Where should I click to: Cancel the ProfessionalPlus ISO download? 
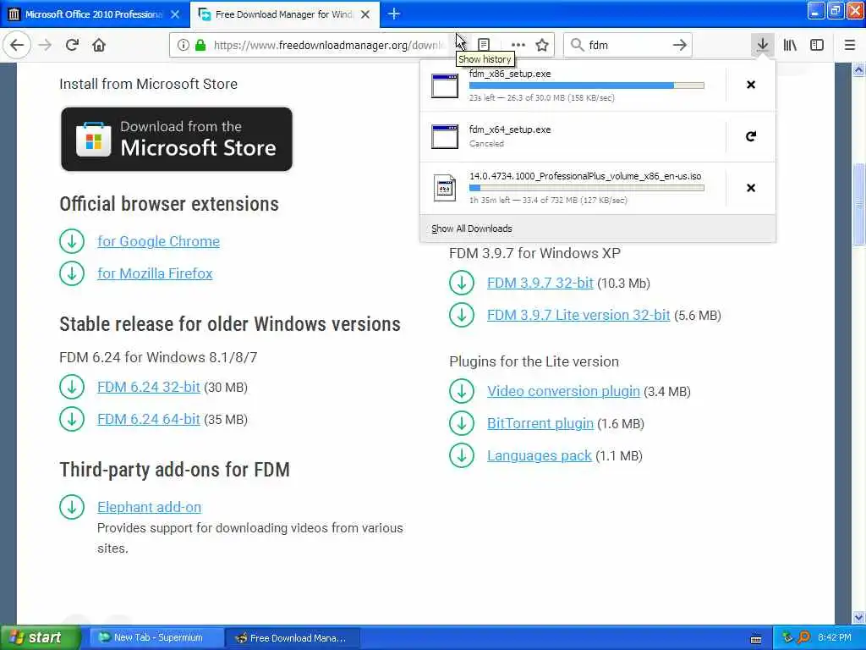pos(751,188)
